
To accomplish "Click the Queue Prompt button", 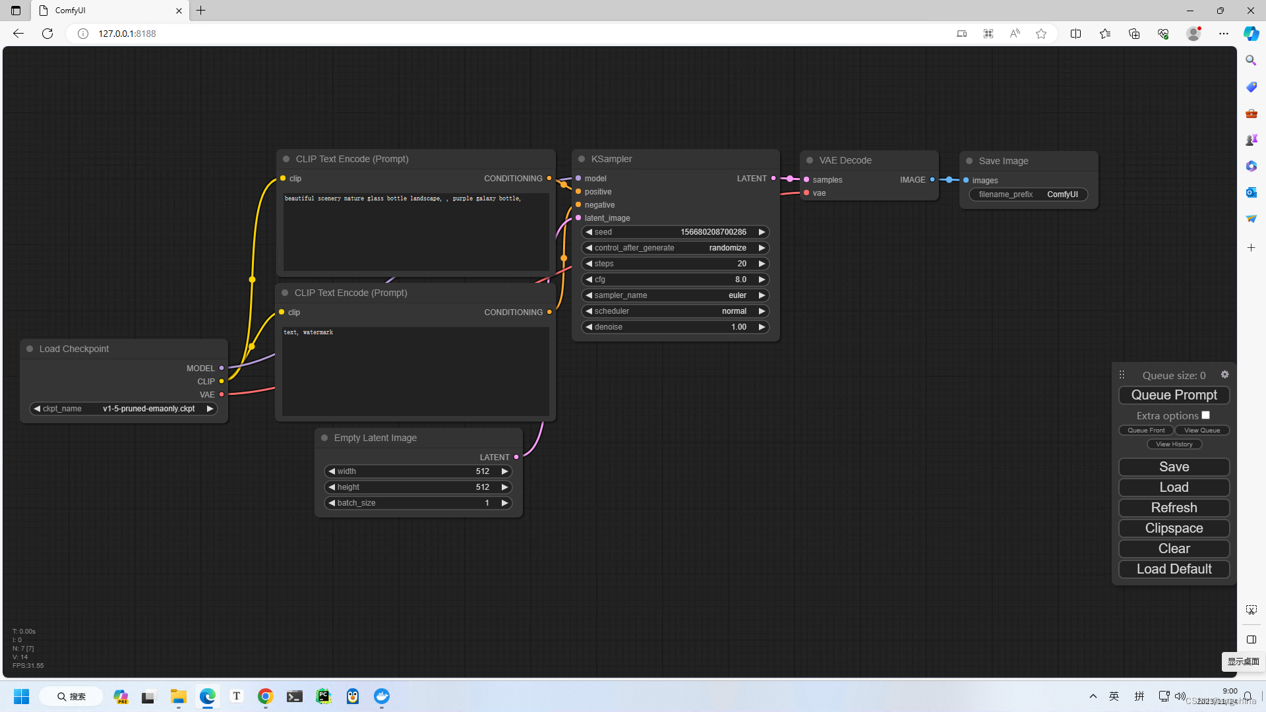I will pos(1174,395).
